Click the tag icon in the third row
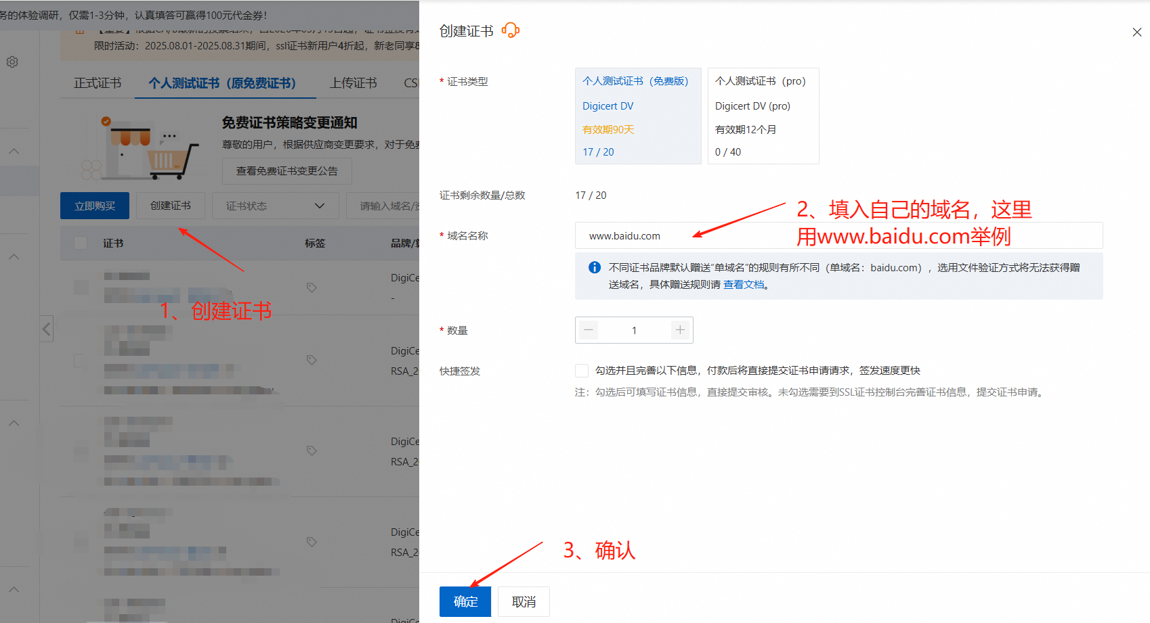1150x623 pixels. (312, 451)
